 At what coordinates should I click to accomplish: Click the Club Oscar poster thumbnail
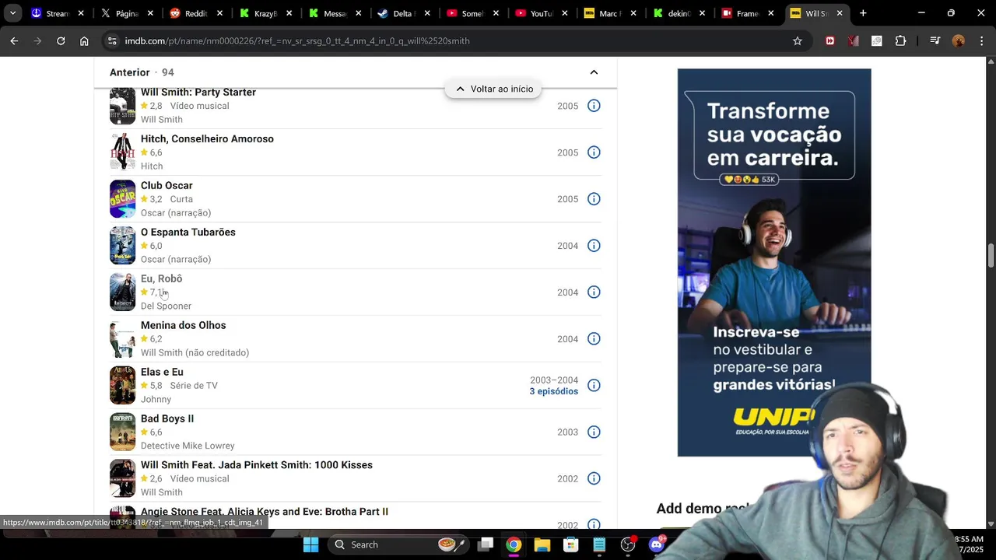coord(122,199)
